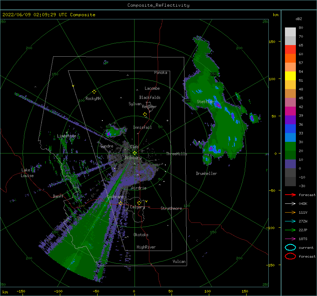This screenshot has width=317, height=296.
Task: Click the 18TS legend text
Action: coord(303,239)
